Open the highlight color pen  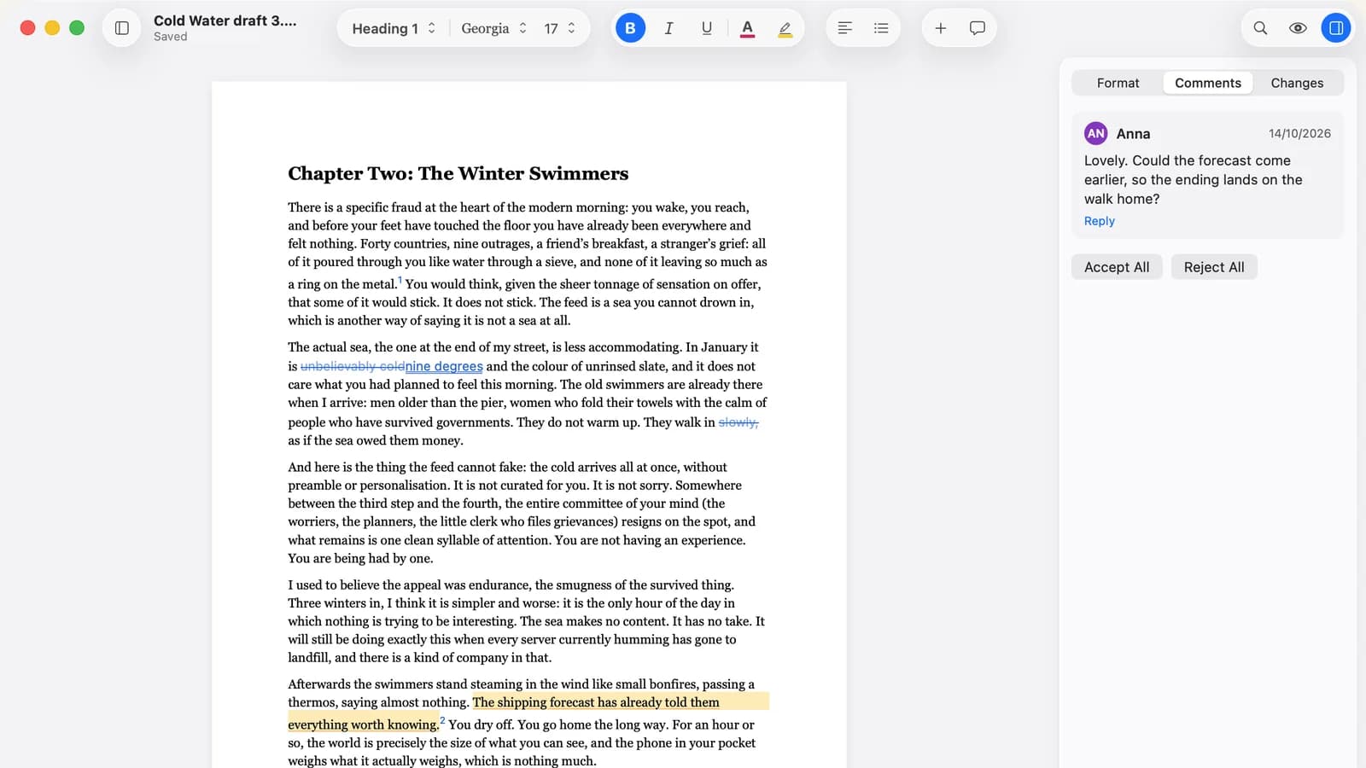coord(785,28)
